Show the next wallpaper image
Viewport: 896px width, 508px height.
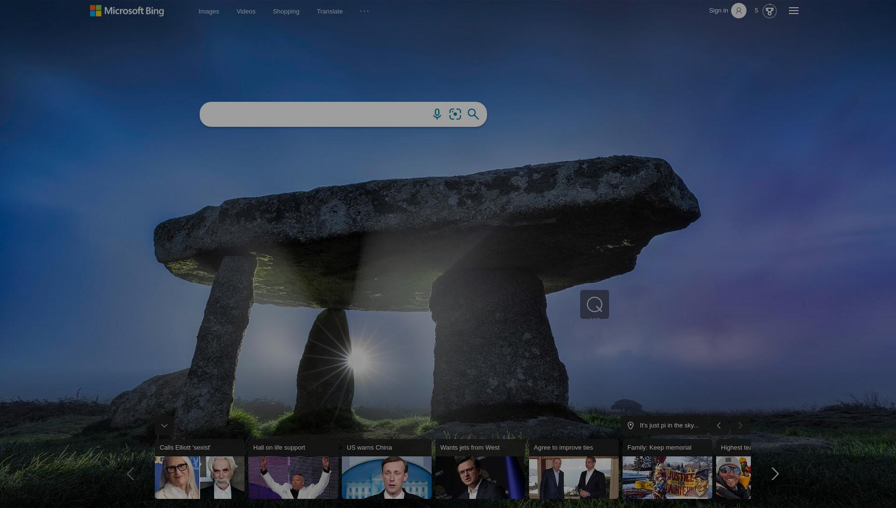(x=741, y=426)
